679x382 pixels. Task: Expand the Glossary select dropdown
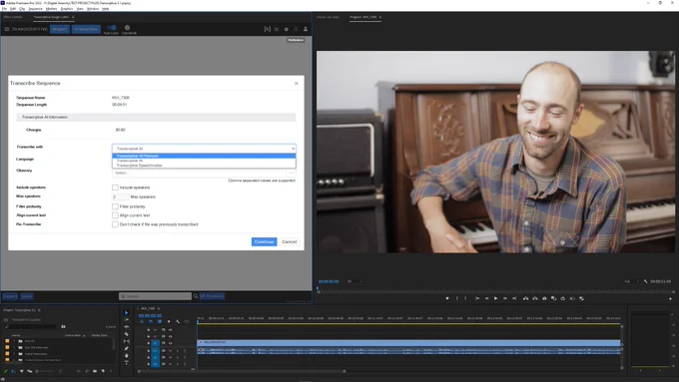(x=204, y=173)
